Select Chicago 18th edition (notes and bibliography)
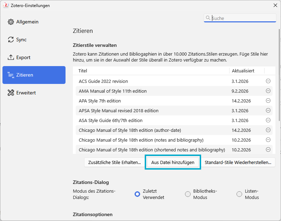 coord(174,140)
